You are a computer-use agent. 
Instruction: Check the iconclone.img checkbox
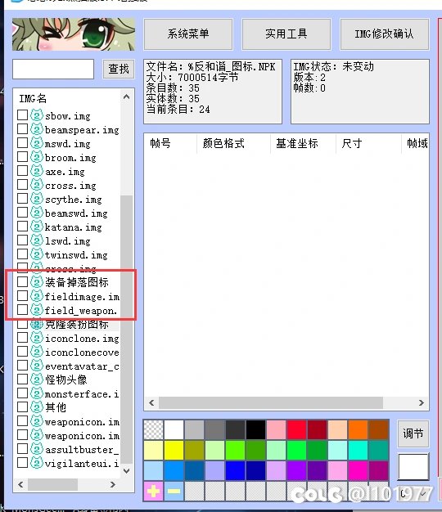pyautogui.click(x=22, y=338)
